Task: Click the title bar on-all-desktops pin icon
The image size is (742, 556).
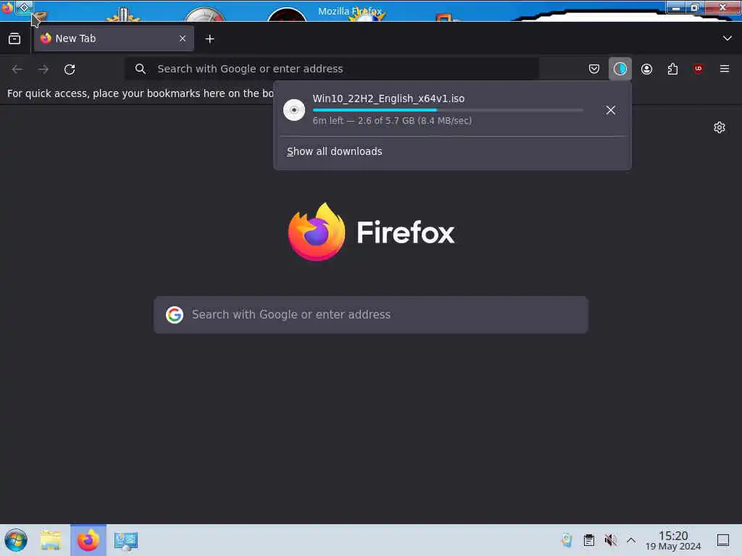Action: click(x=24, y=8)
